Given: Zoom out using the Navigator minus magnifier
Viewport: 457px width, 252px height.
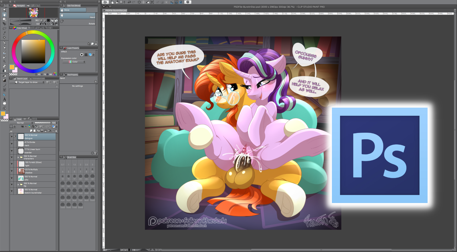Looking at the screenshot, I should click(x=41, y=20).
